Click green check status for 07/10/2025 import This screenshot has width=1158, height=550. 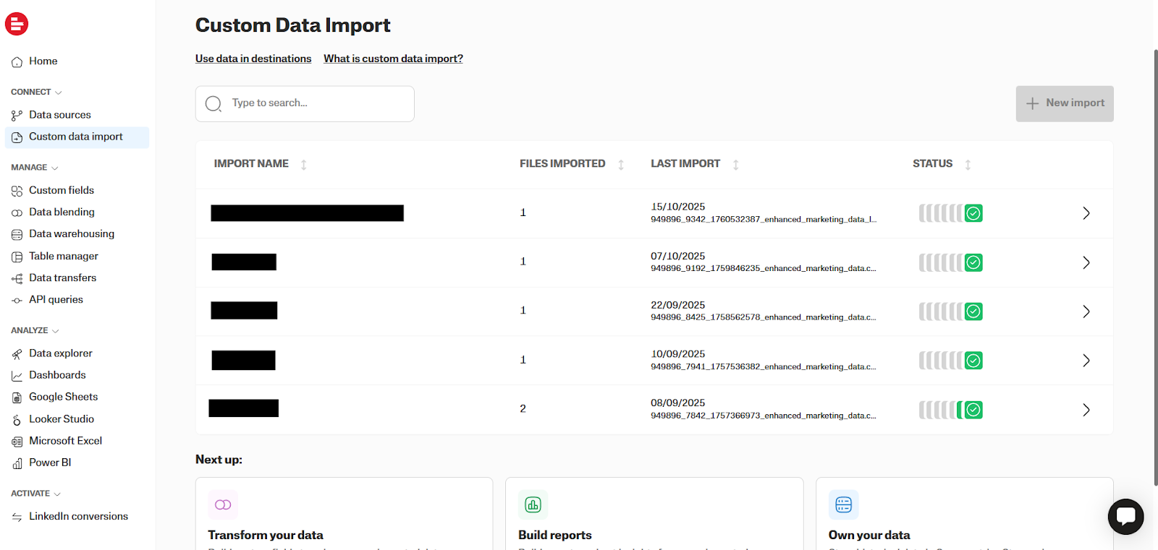pos(973,262)
